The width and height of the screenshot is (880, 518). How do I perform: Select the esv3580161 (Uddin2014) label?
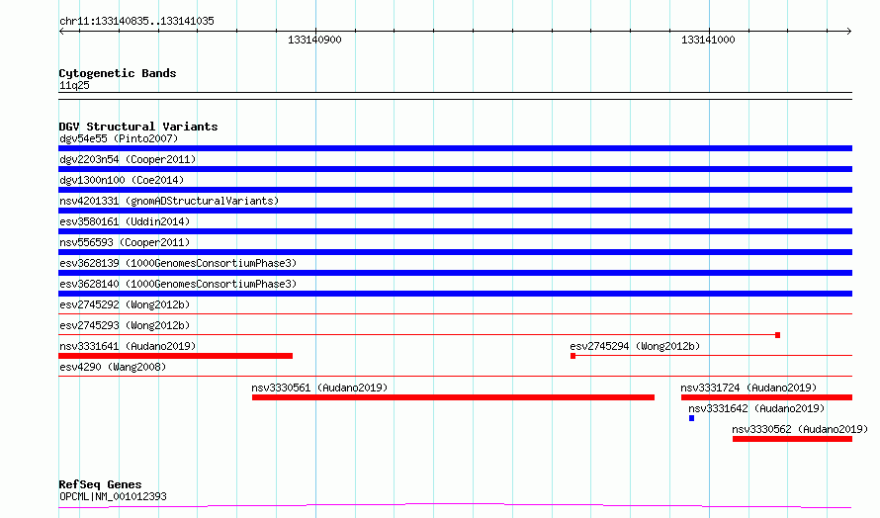click(x=125, y=221)
